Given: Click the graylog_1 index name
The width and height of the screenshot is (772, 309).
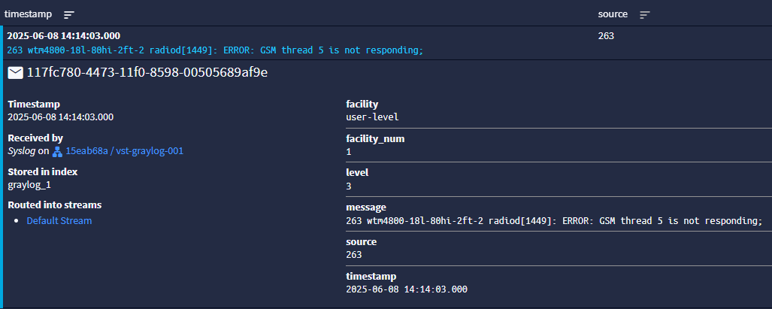Looking at the screenshot, I should pos(29,185).
